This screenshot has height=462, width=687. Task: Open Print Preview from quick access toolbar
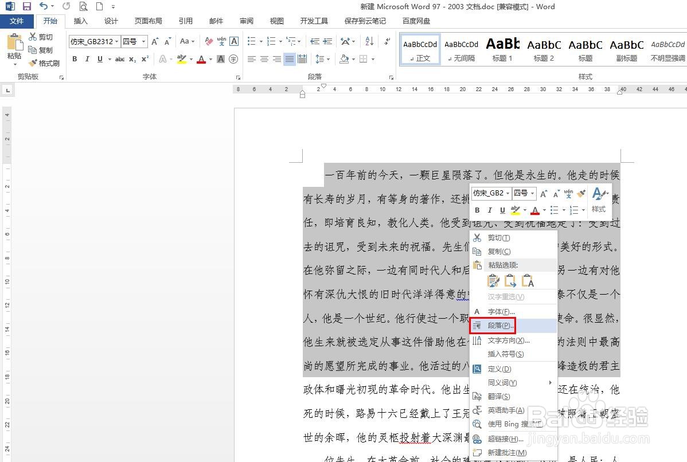click(x=83, y=6)
